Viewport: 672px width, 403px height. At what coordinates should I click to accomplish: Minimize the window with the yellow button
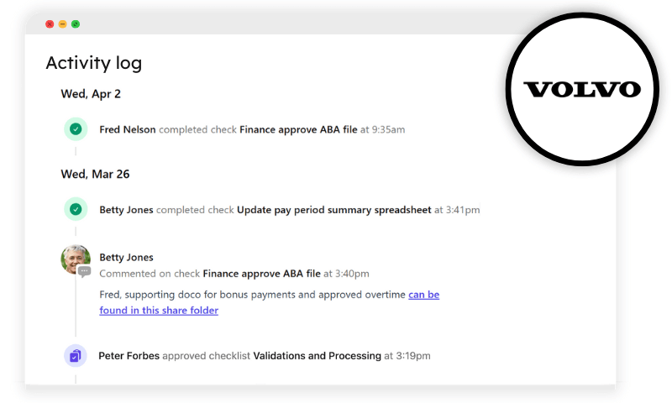[62, 24]
